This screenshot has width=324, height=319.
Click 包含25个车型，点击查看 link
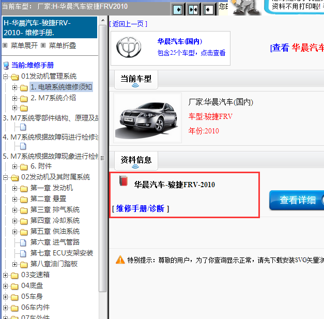pos(191,53)
